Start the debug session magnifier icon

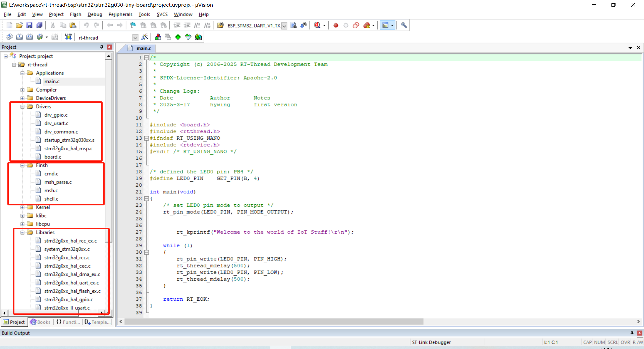(x=317, y=25)
